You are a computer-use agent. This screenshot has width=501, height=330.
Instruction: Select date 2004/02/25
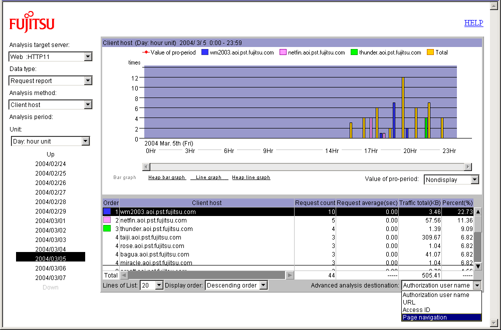pyautogui.click(x=51, y=173)
